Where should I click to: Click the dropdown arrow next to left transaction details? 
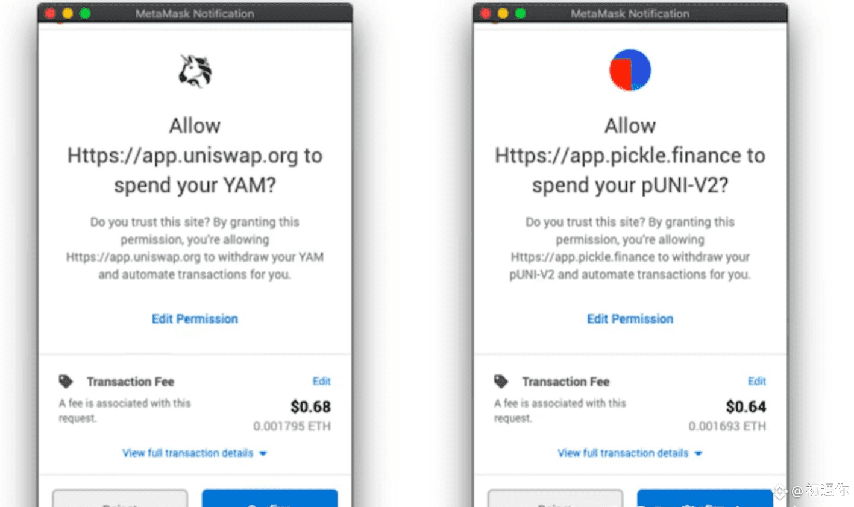(263, 453)
